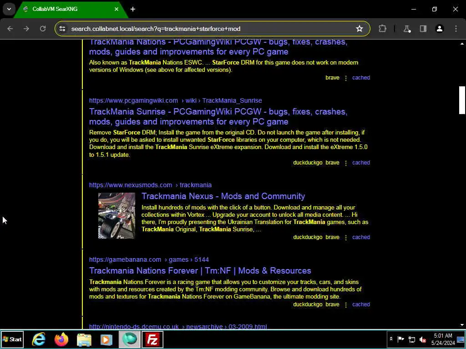Reload the search results page
The height and width of the screenshot is (349, 466).
(43, 29)
